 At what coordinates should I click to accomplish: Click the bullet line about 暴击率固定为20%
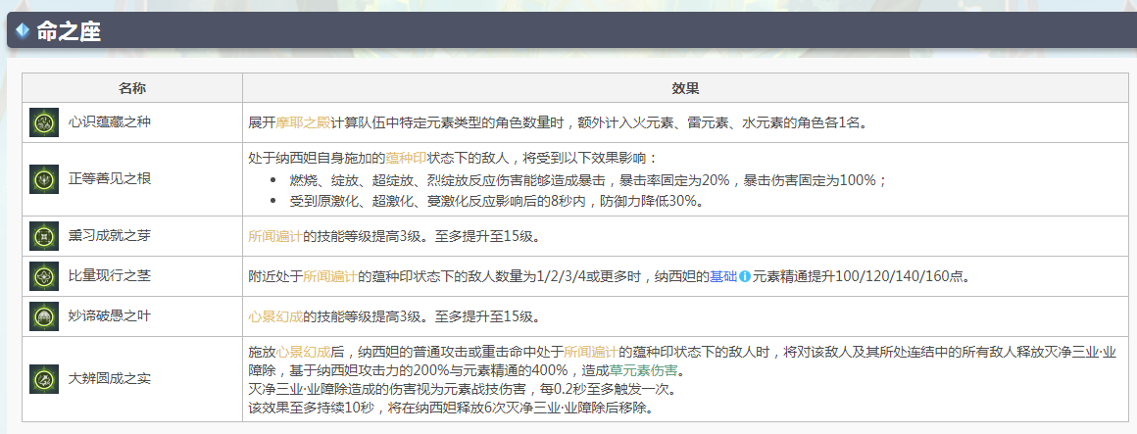(x=587, y=181)
